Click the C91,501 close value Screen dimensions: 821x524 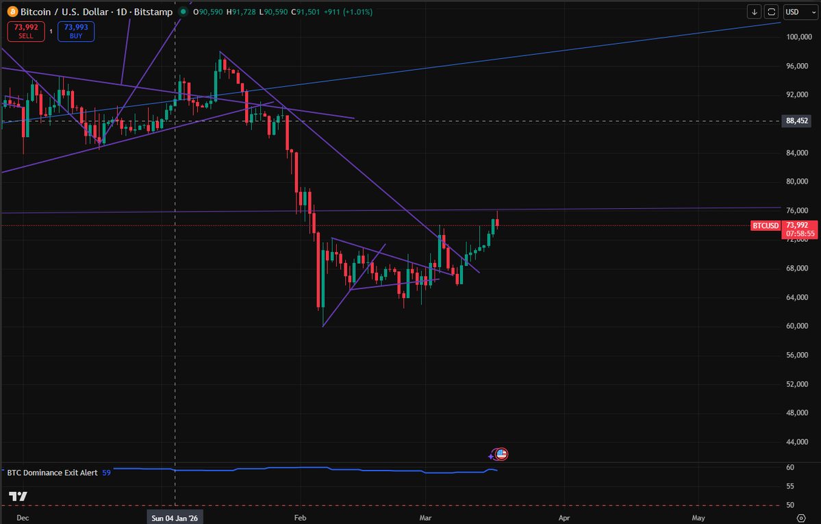tap(305, 12)
